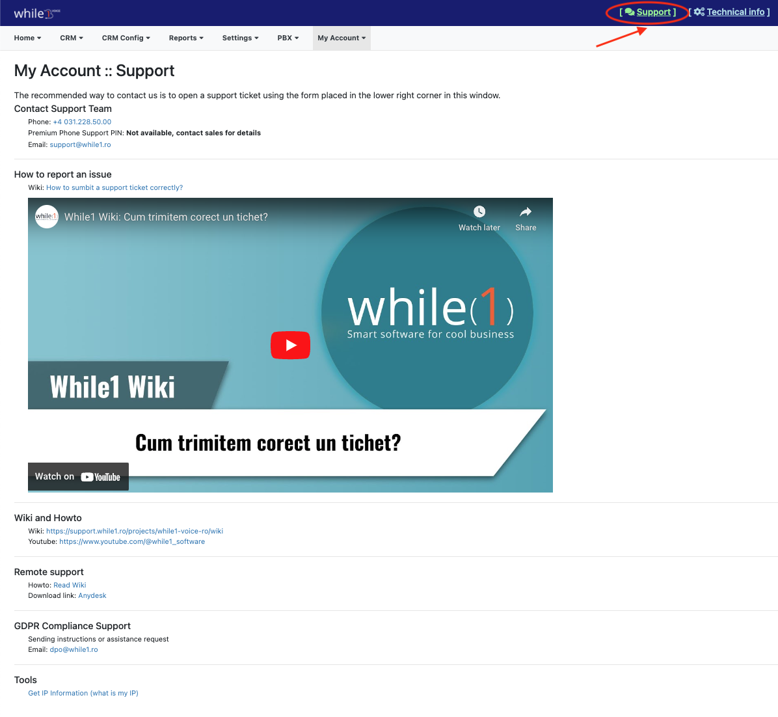Click the Support chat bubbles icon
778x717 pixels.
[629, 12]
